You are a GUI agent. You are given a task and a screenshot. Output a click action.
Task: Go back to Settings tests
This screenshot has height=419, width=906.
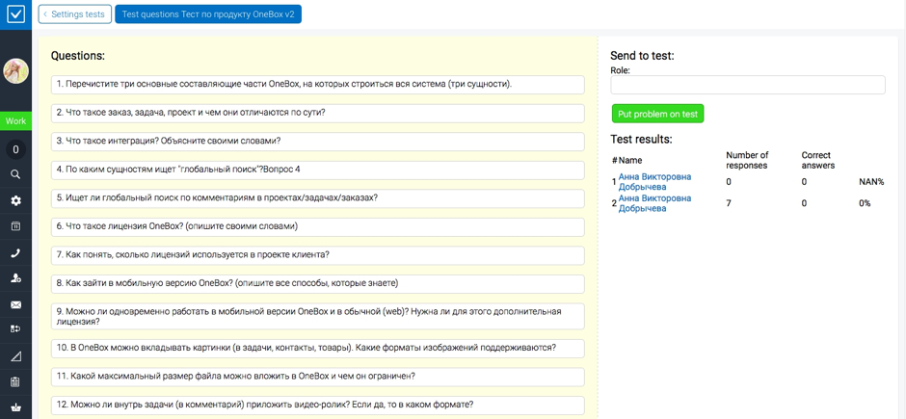coord(75,14)
